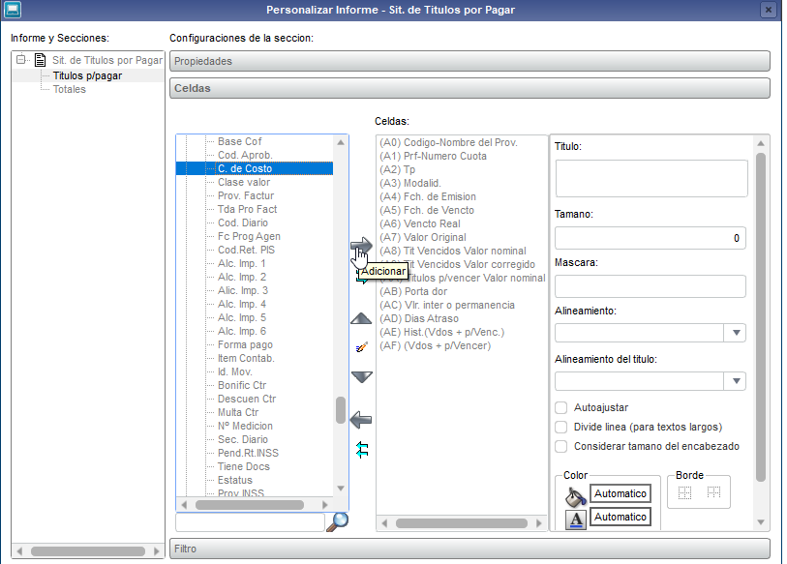The width and height of the screenshot is (787, 564).
Task: Click the field list vertical scrollbar thumb
Action: coord(341,410)
